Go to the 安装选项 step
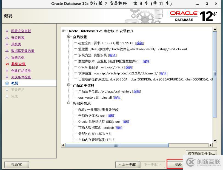The height and width of the screenshot is (170, 223). [x=18, y=38]
